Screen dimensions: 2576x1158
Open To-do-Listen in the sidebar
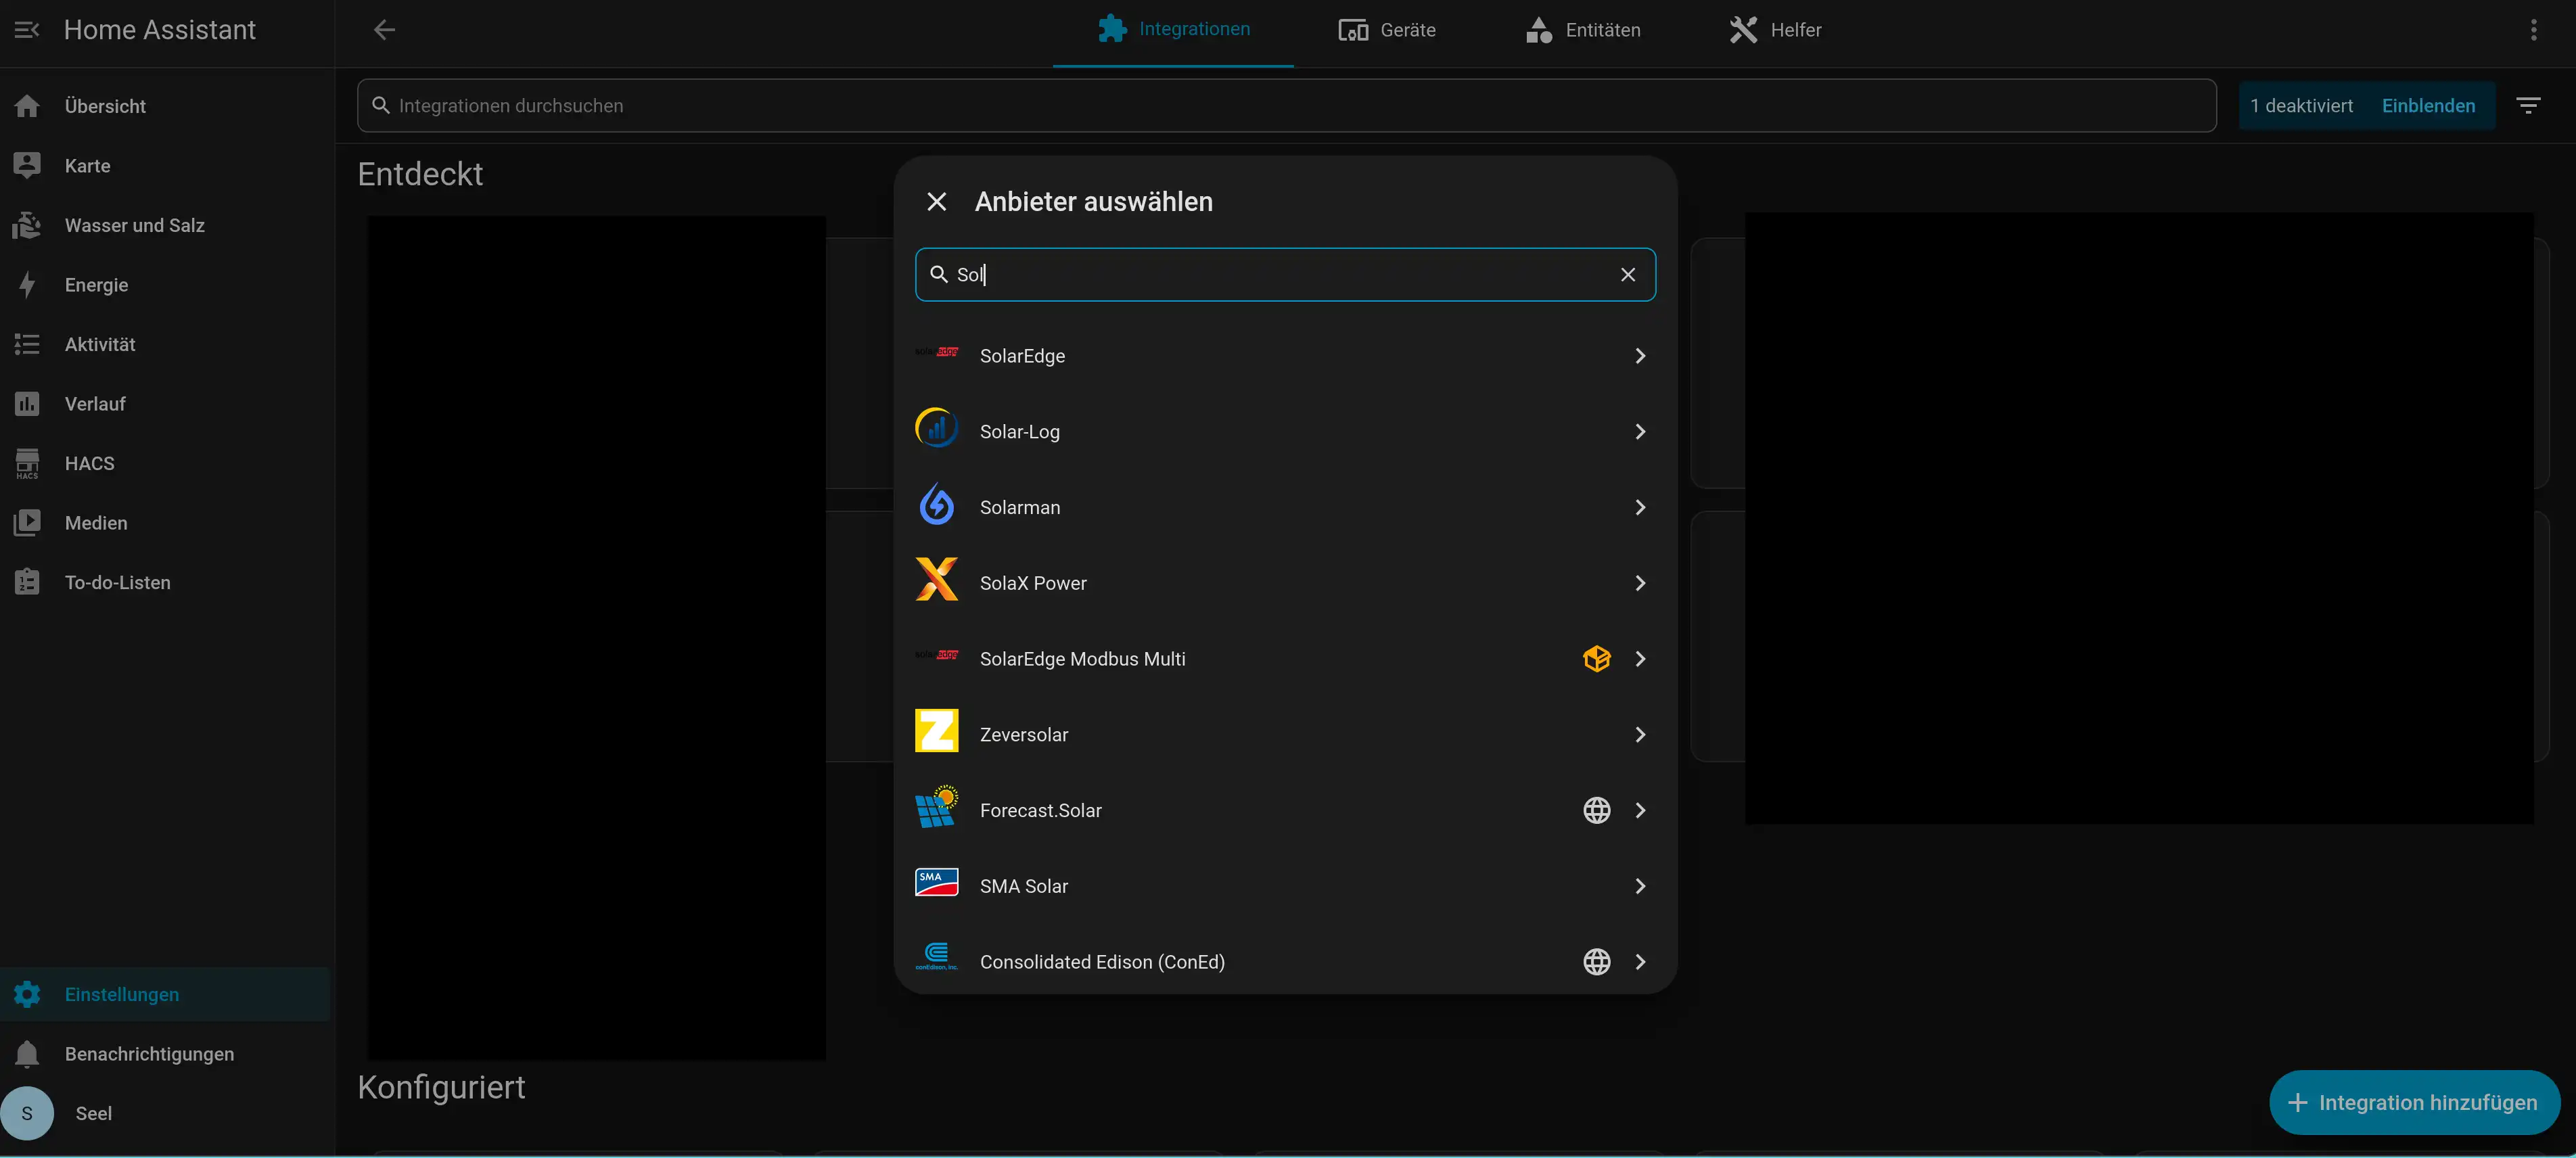165,583
